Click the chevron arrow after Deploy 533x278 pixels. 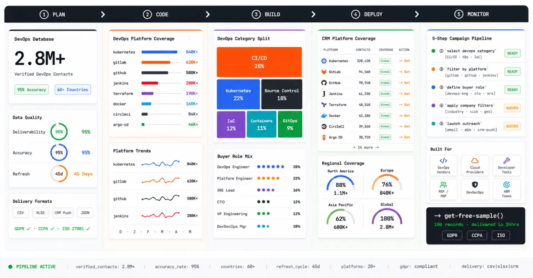(x=417, y=14)
